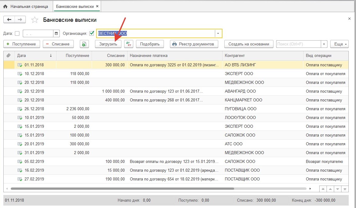Open Реестр документов
This screenshot has height=208, width=356.
(x=194, y=44)
